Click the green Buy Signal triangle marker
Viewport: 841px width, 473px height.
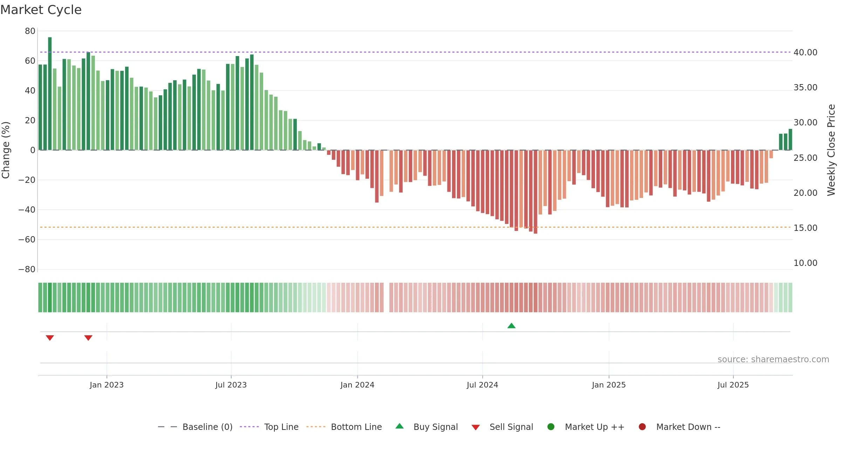511,326
